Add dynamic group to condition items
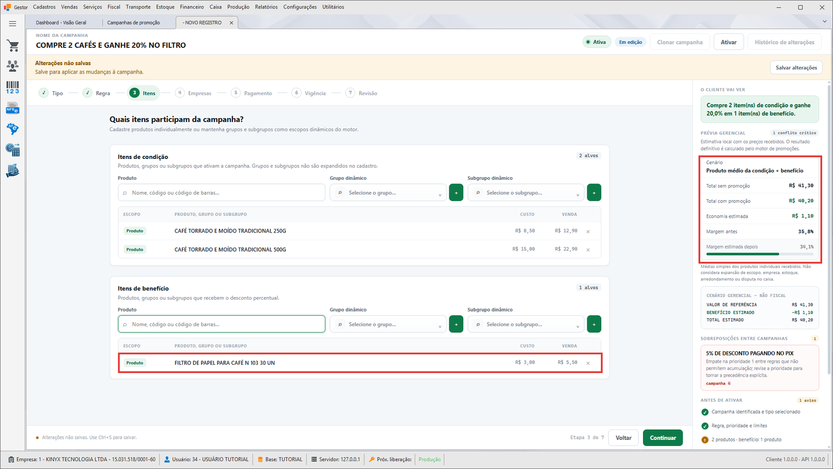Image resolution: width=833 pixels, height=469 pixels. [x=456, y=193]
